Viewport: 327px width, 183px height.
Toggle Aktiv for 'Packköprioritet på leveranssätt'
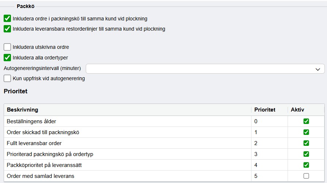306,165
